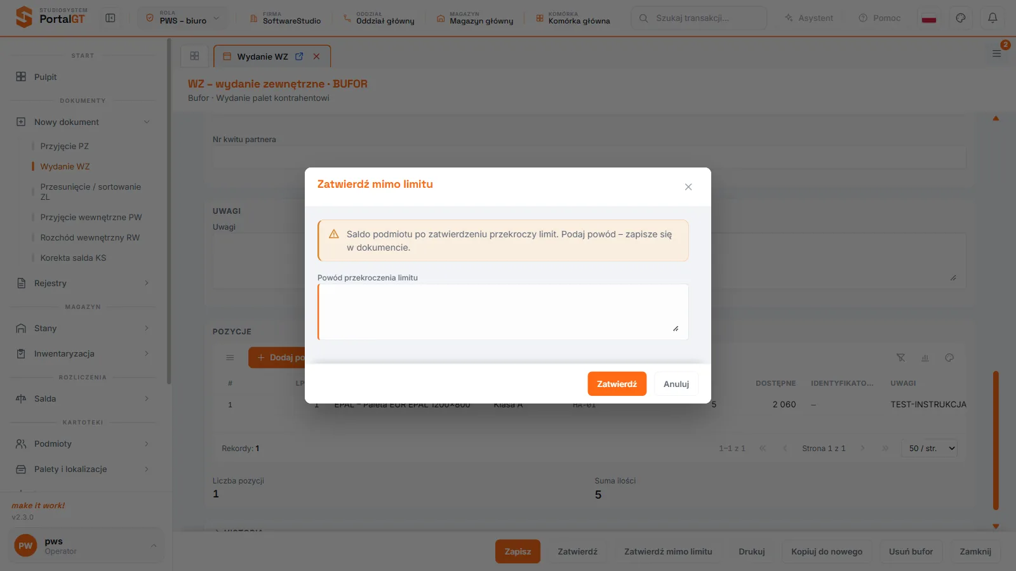
Task: Clear filters icon above positions table
Action: (x=900, y=358)
